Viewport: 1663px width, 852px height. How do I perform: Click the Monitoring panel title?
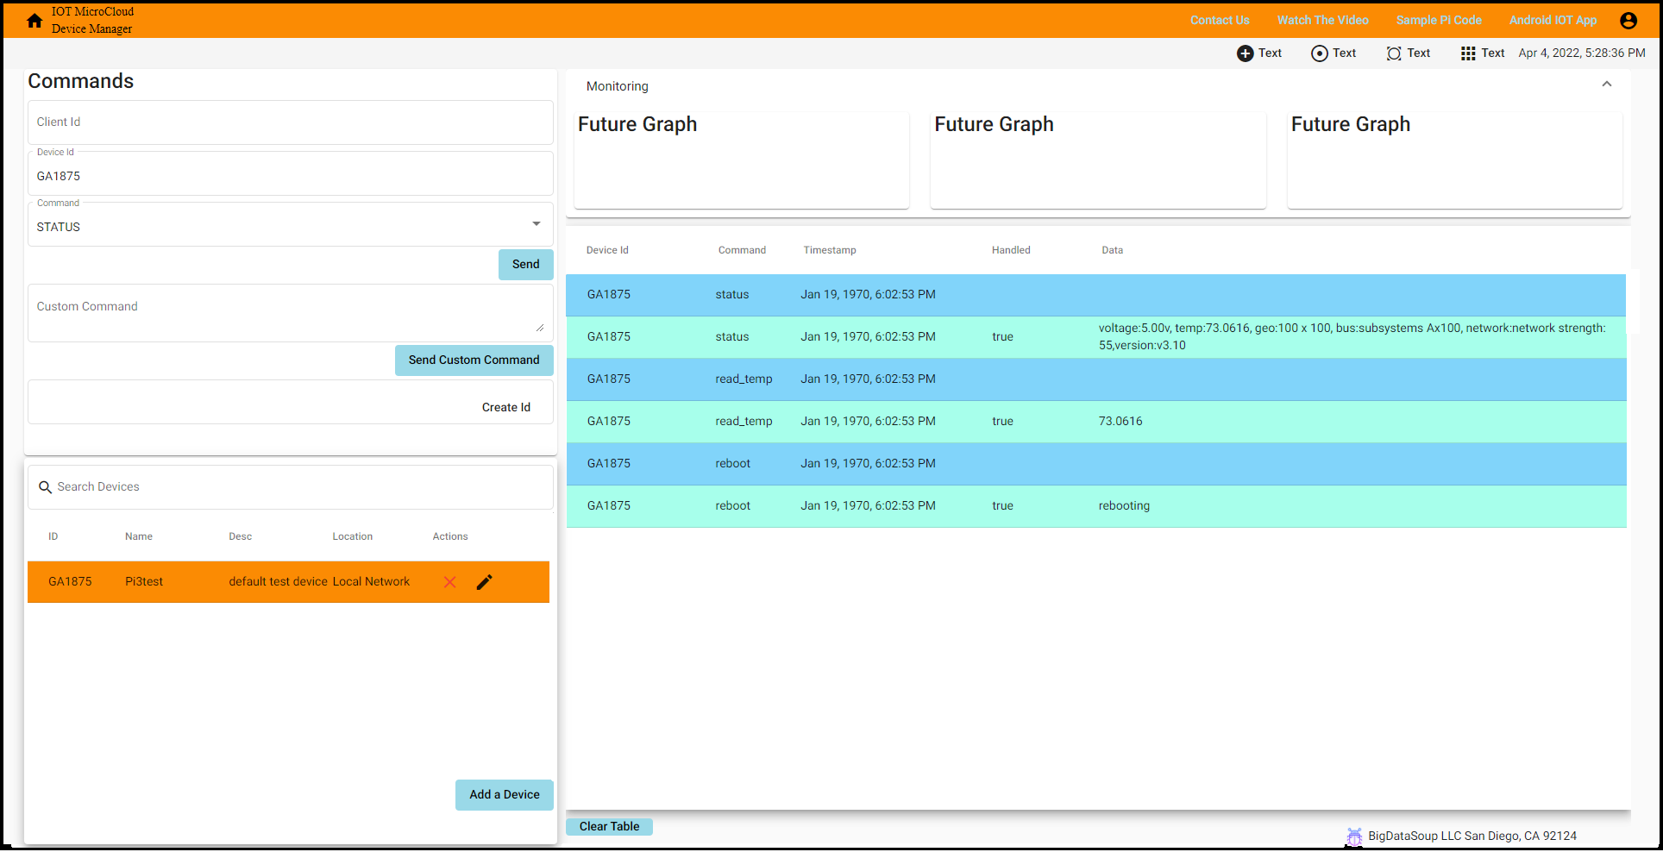pos(618,86)
